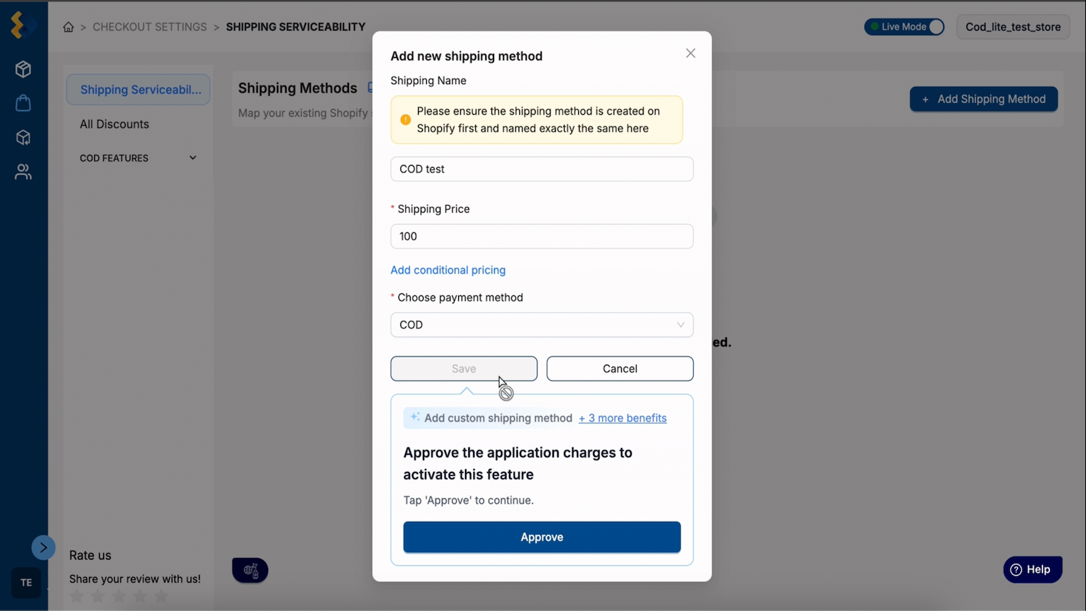Viewport: 1086px width, 611px height.
Task: Open the + 3 more benefits link
Action: tap(622, 418)
